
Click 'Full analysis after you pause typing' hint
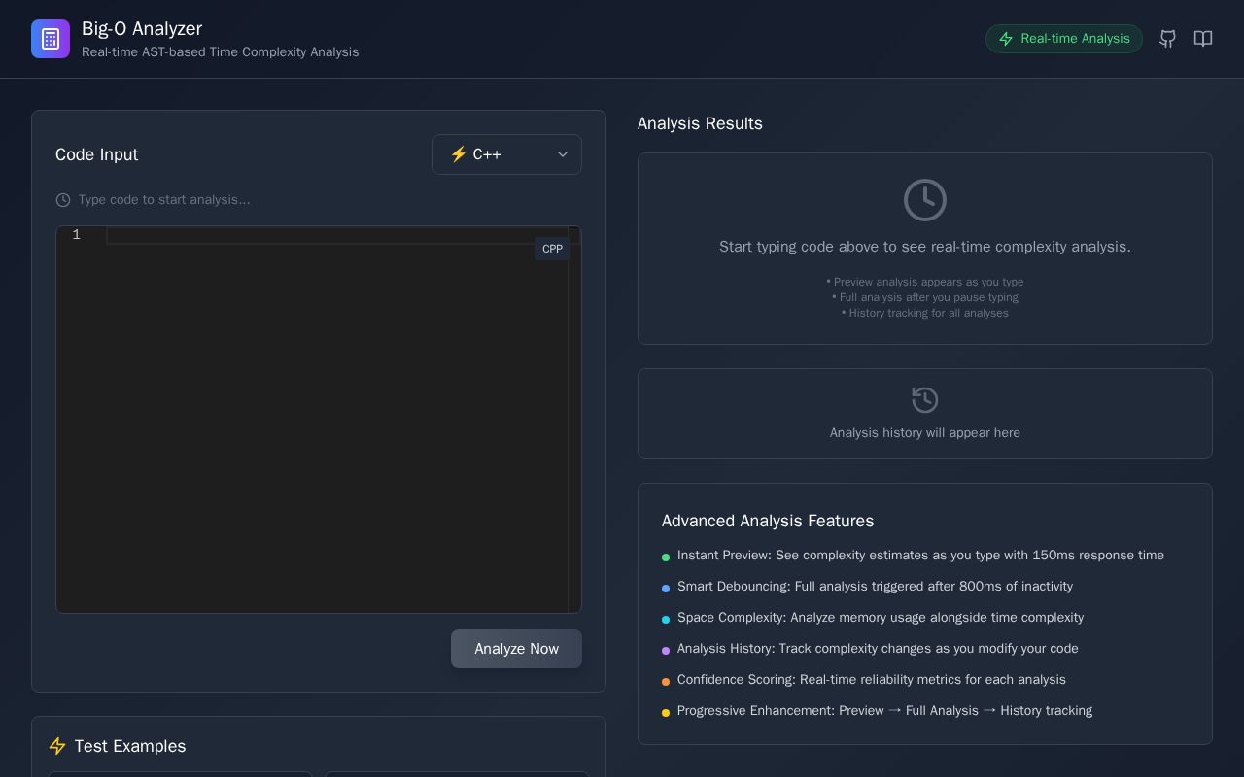click(x=925, y=297)
